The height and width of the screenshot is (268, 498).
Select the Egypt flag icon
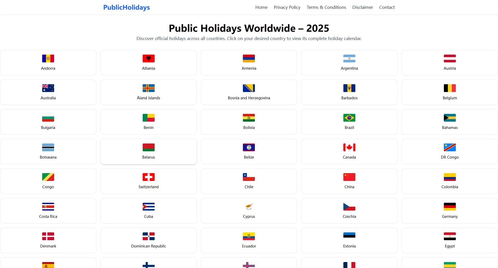coord(450,236)
